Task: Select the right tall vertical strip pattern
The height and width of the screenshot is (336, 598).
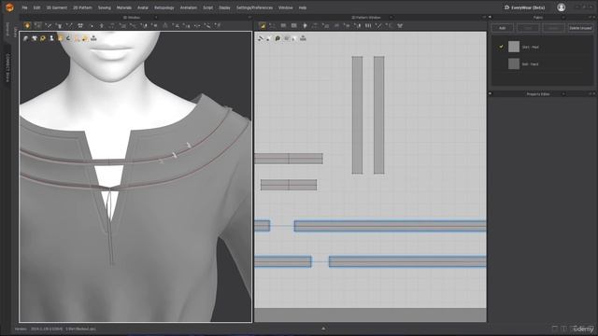Action: coord(379,115)
